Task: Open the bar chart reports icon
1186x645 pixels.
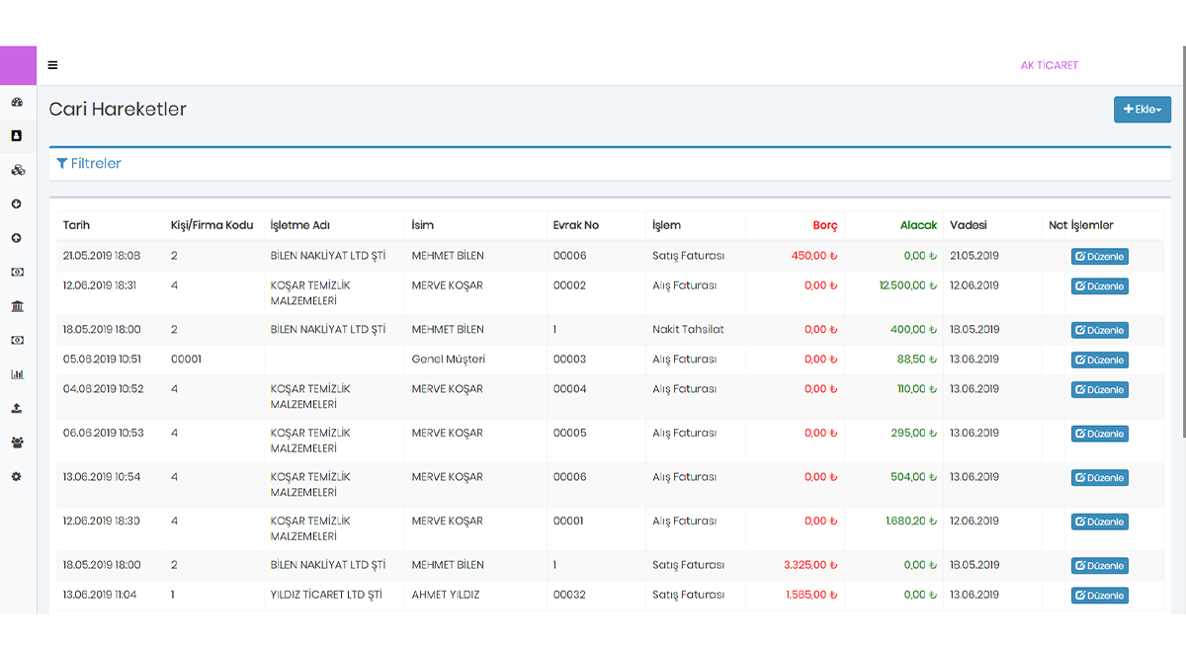Action: pyautogui.click(x=17, y=374)
